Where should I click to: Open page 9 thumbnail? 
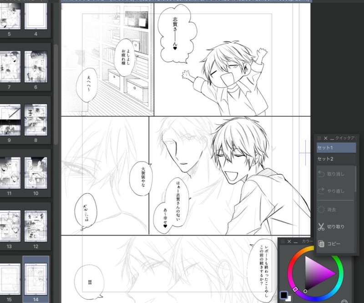[9, 120]
